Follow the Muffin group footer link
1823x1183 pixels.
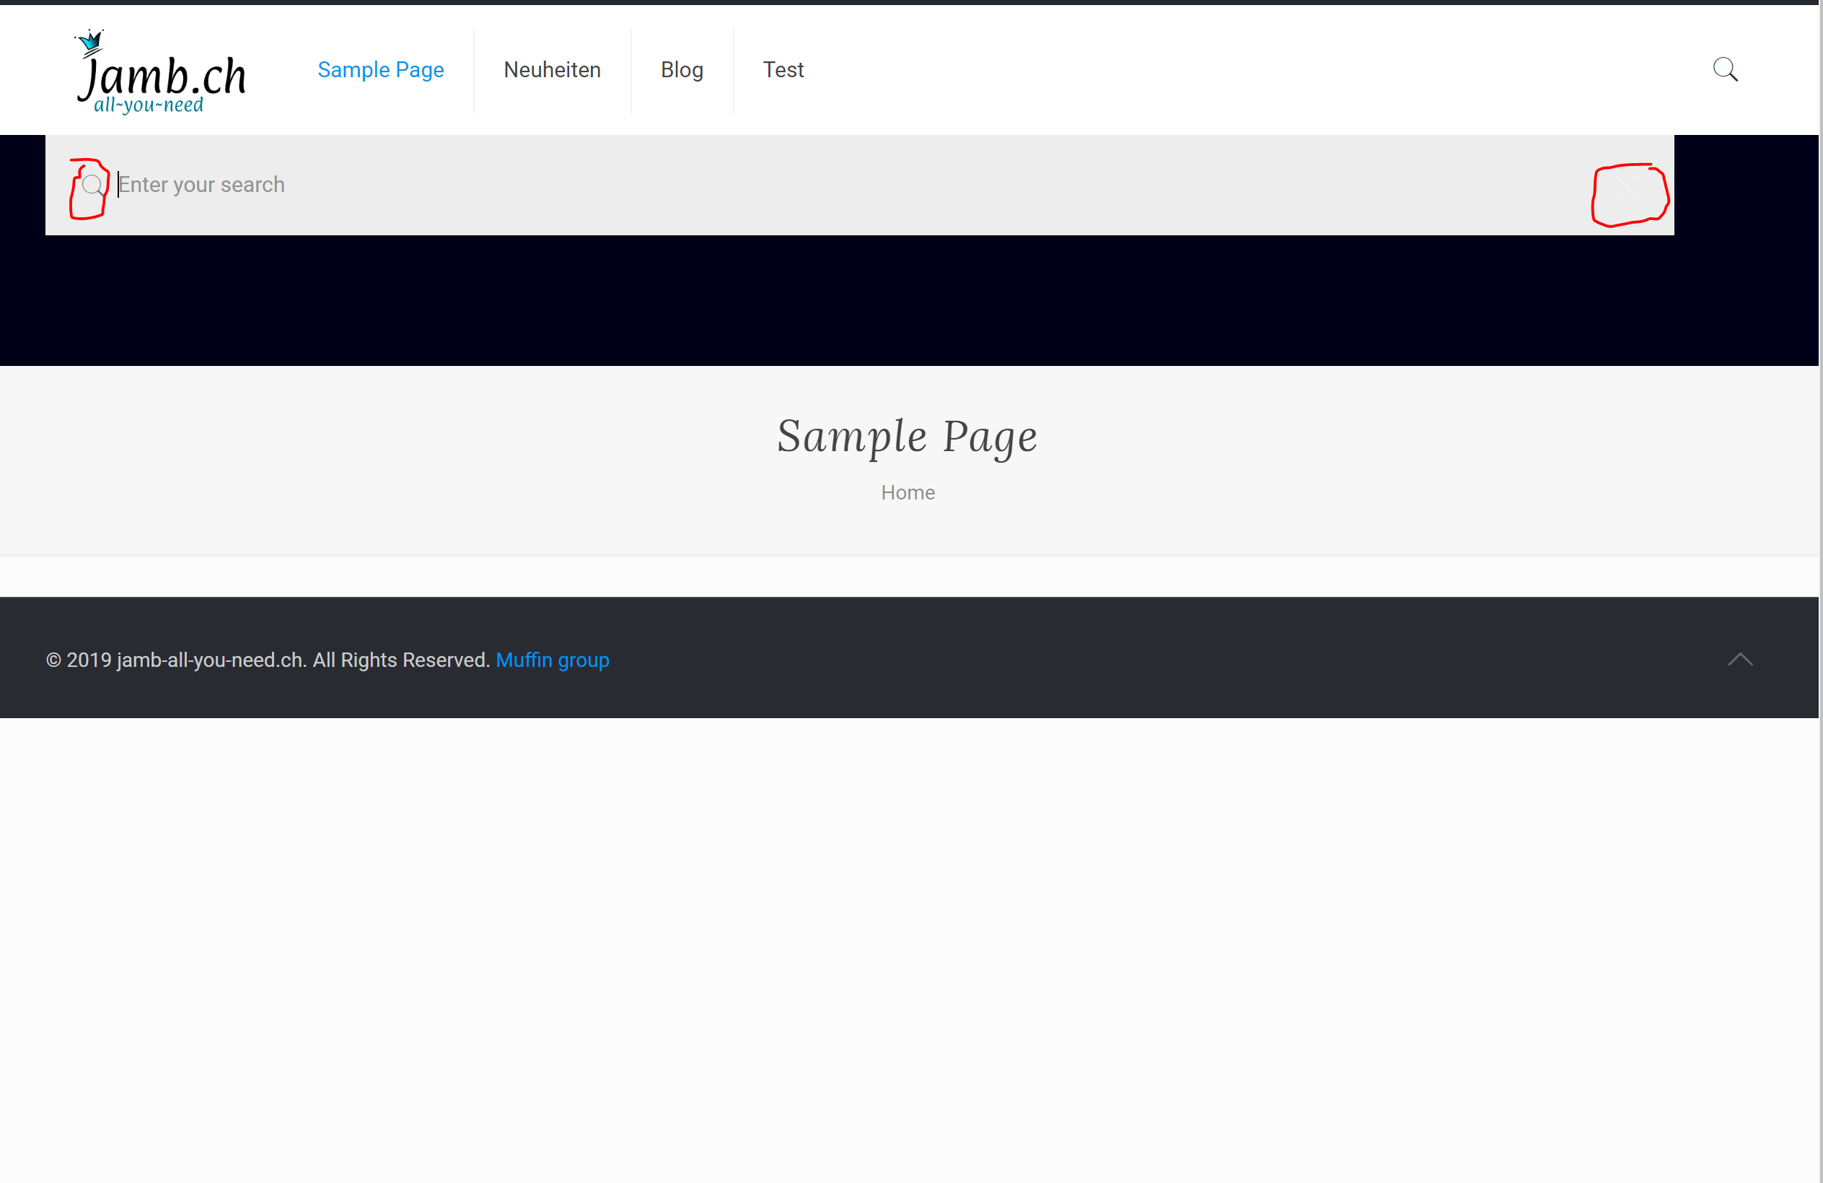click(551, 660)
